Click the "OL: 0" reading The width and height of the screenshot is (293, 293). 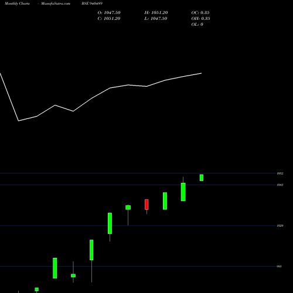pos(197,25)
